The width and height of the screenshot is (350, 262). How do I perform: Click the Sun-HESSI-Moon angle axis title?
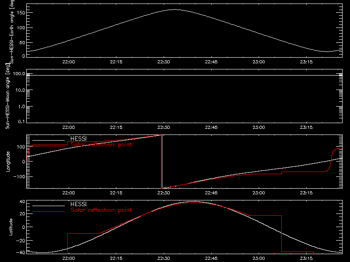[x=8, y=96]
